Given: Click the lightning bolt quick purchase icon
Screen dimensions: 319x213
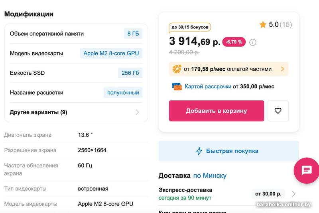Looking at the screenshot, I should [x=199, y=151].
